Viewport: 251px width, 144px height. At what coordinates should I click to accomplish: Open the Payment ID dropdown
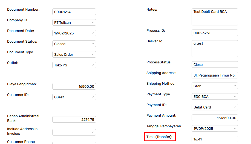(x=215, y=107)
